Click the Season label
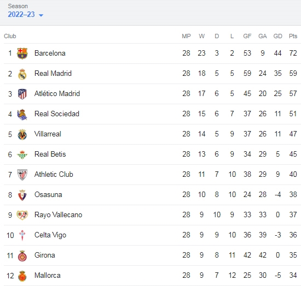The width and height of the screenshot is (301, 286). (x=18, y=6)
